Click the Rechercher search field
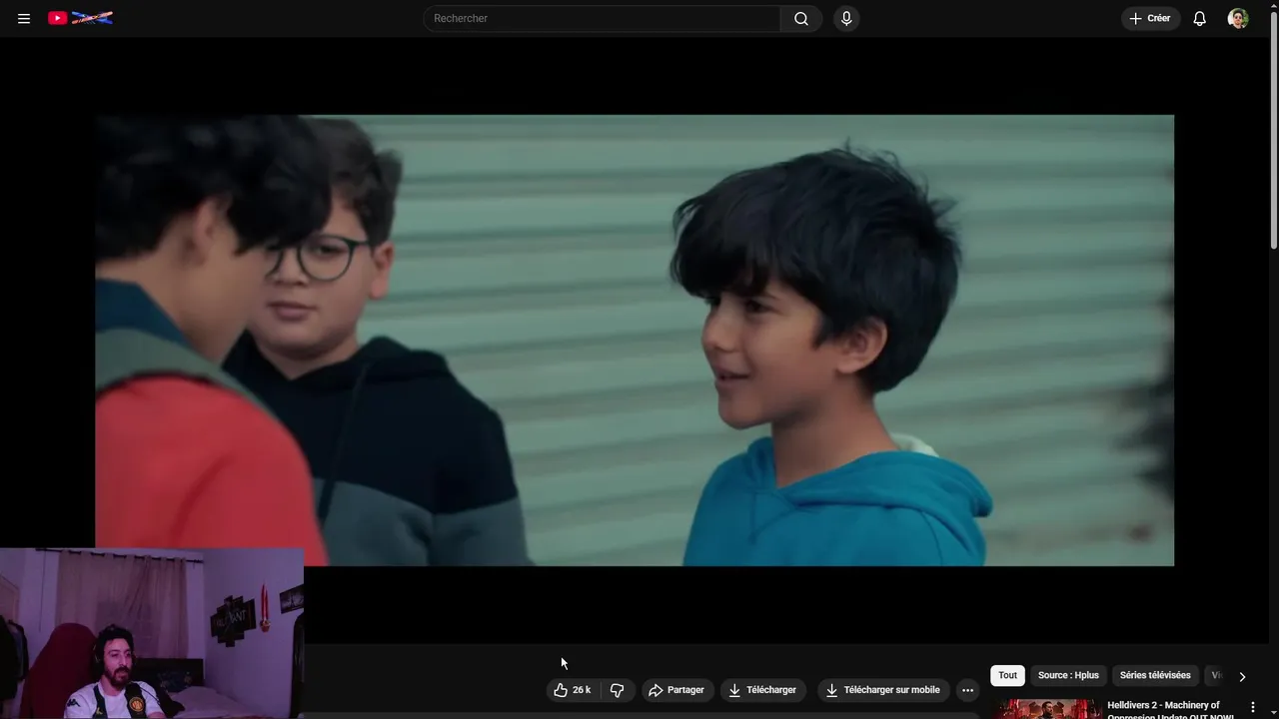Viewport: 1279px width, 719px height. click(603, 18)
